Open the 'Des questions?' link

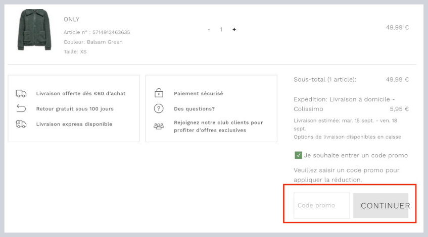click(194, 108)
